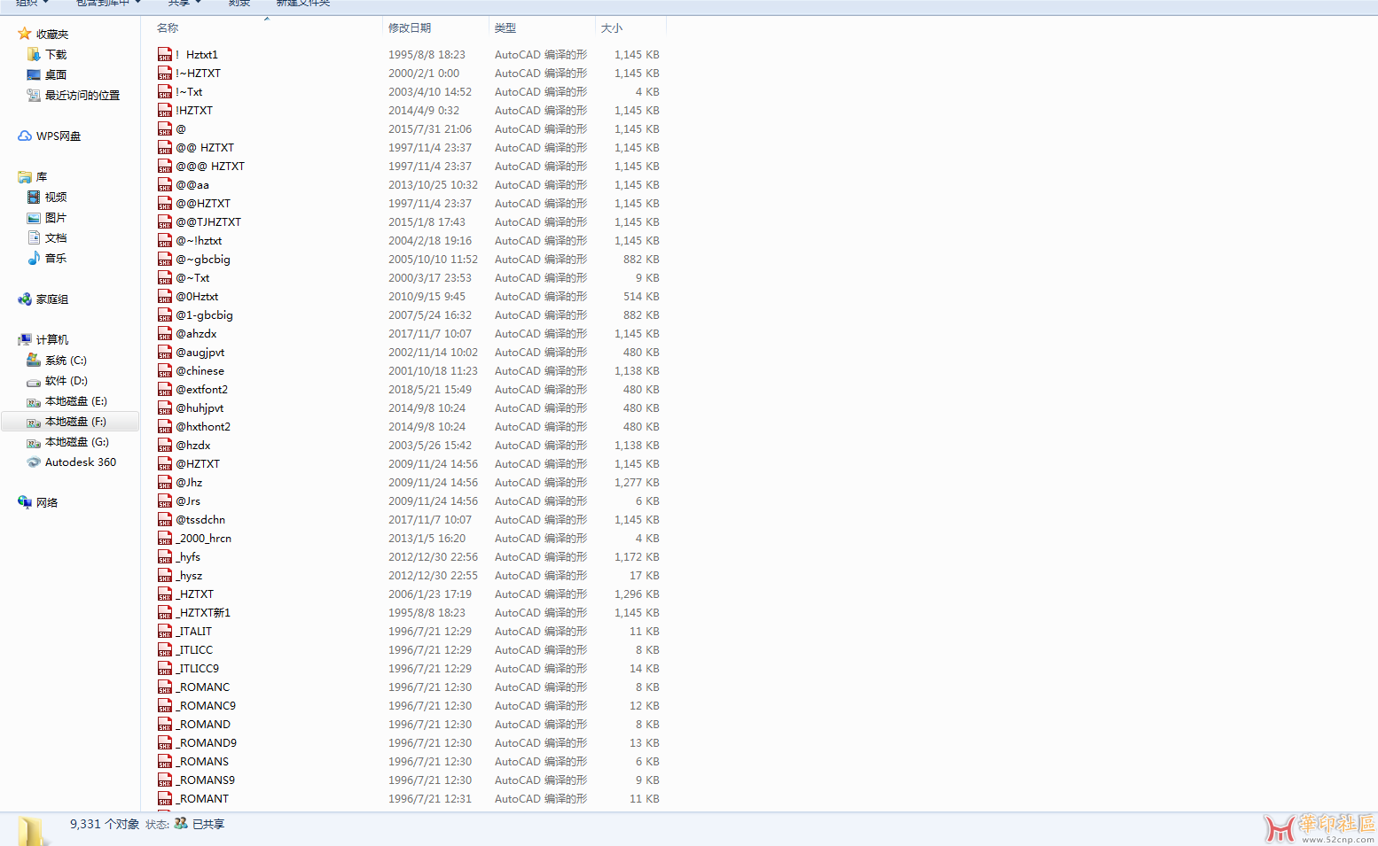The height and width of the screenshot is (846, 1378).
Task: Open the 组织 dropdown menu
Action: (x=31, y=4)
